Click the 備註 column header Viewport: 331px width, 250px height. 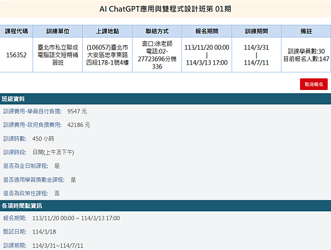click(x=306, y=31)
